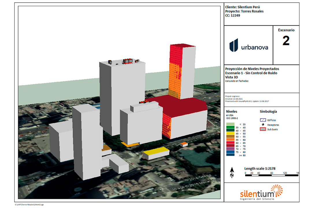
Task: Click the dark red podium roof
Action: [179, 104]
